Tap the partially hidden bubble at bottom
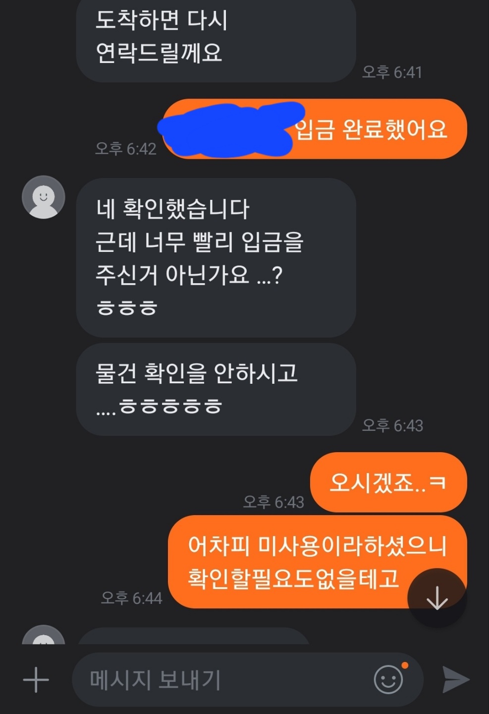The image size is (489, 714). click(x=194, y=636)
